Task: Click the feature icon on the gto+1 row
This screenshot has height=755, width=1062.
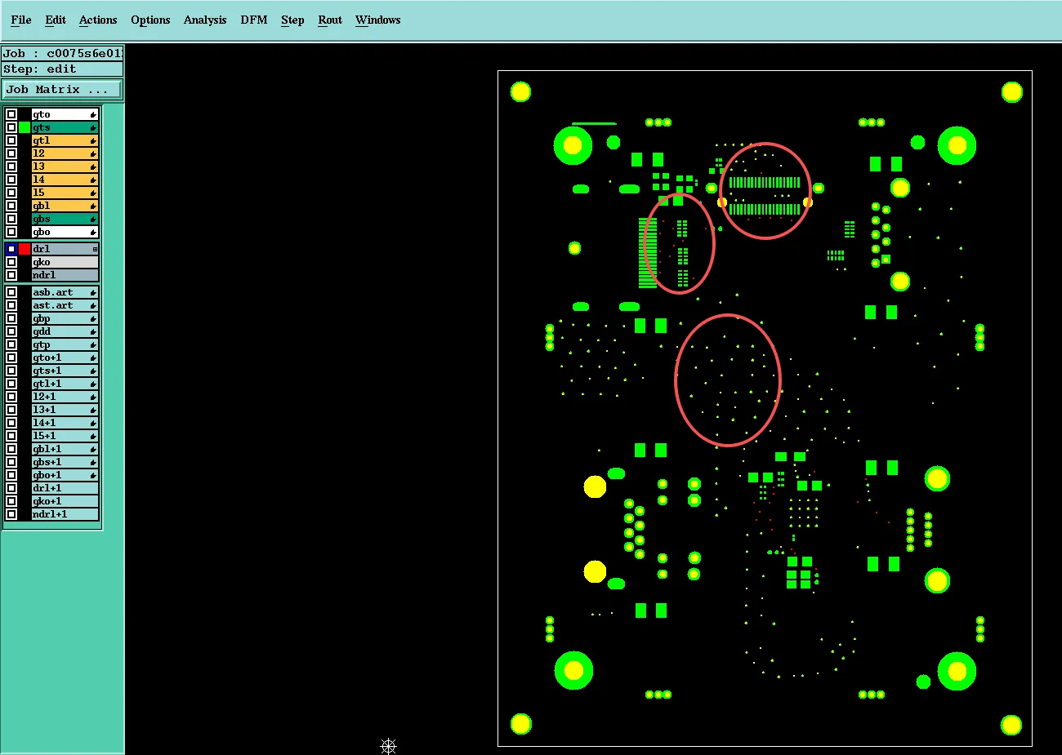Action: tap(93, 358)
